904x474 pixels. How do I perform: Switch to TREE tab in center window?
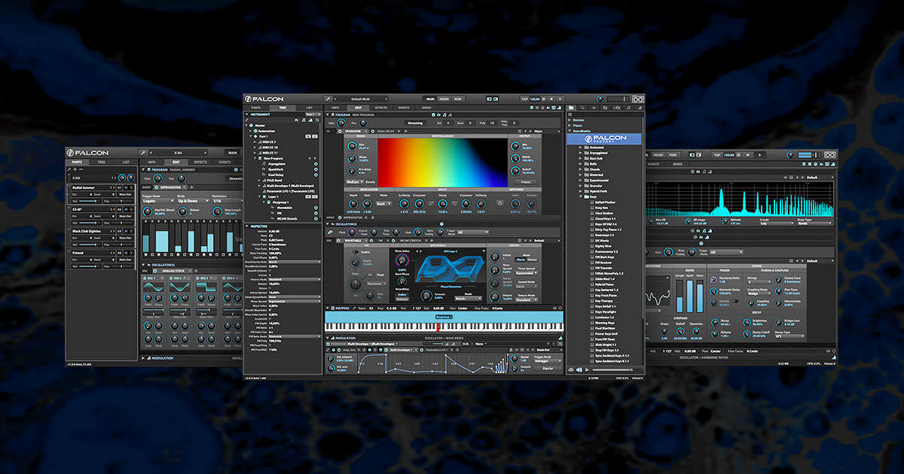(282, 108)
